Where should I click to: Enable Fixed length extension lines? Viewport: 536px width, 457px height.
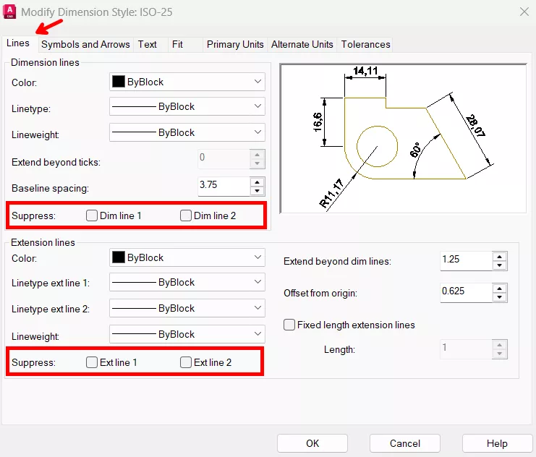(290, 325)
